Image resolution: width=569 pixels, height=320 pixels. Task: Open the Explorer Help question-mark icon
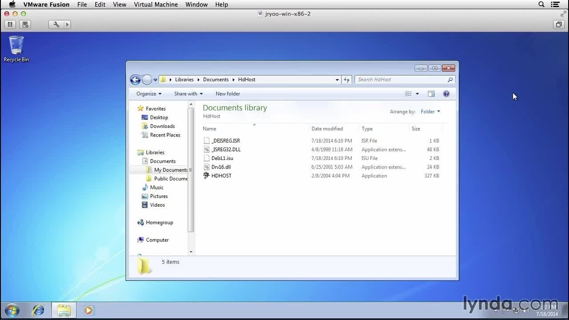point(446,94)
